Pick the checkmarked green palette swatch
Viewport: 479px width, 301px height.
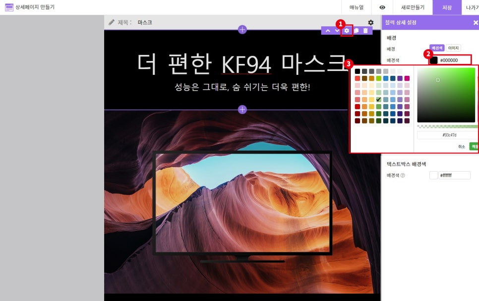[x=378, y=99]
